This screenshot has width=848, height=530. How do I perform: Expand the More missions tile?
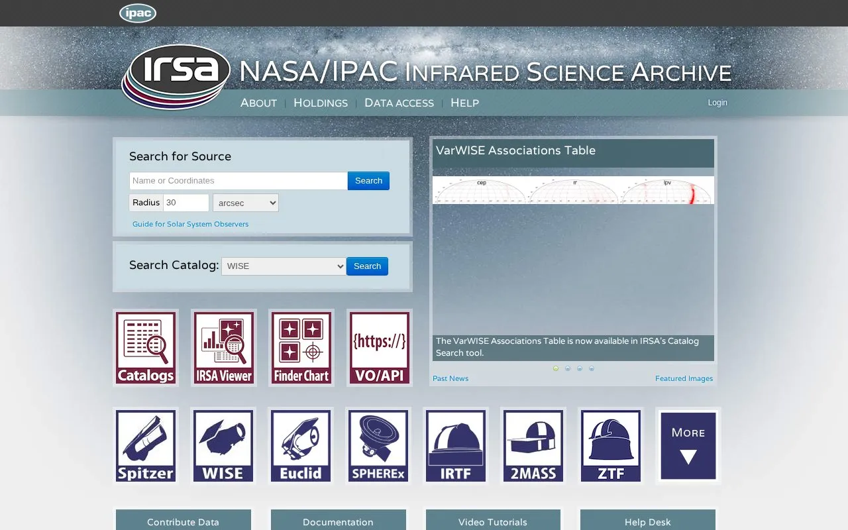(688, 446)
